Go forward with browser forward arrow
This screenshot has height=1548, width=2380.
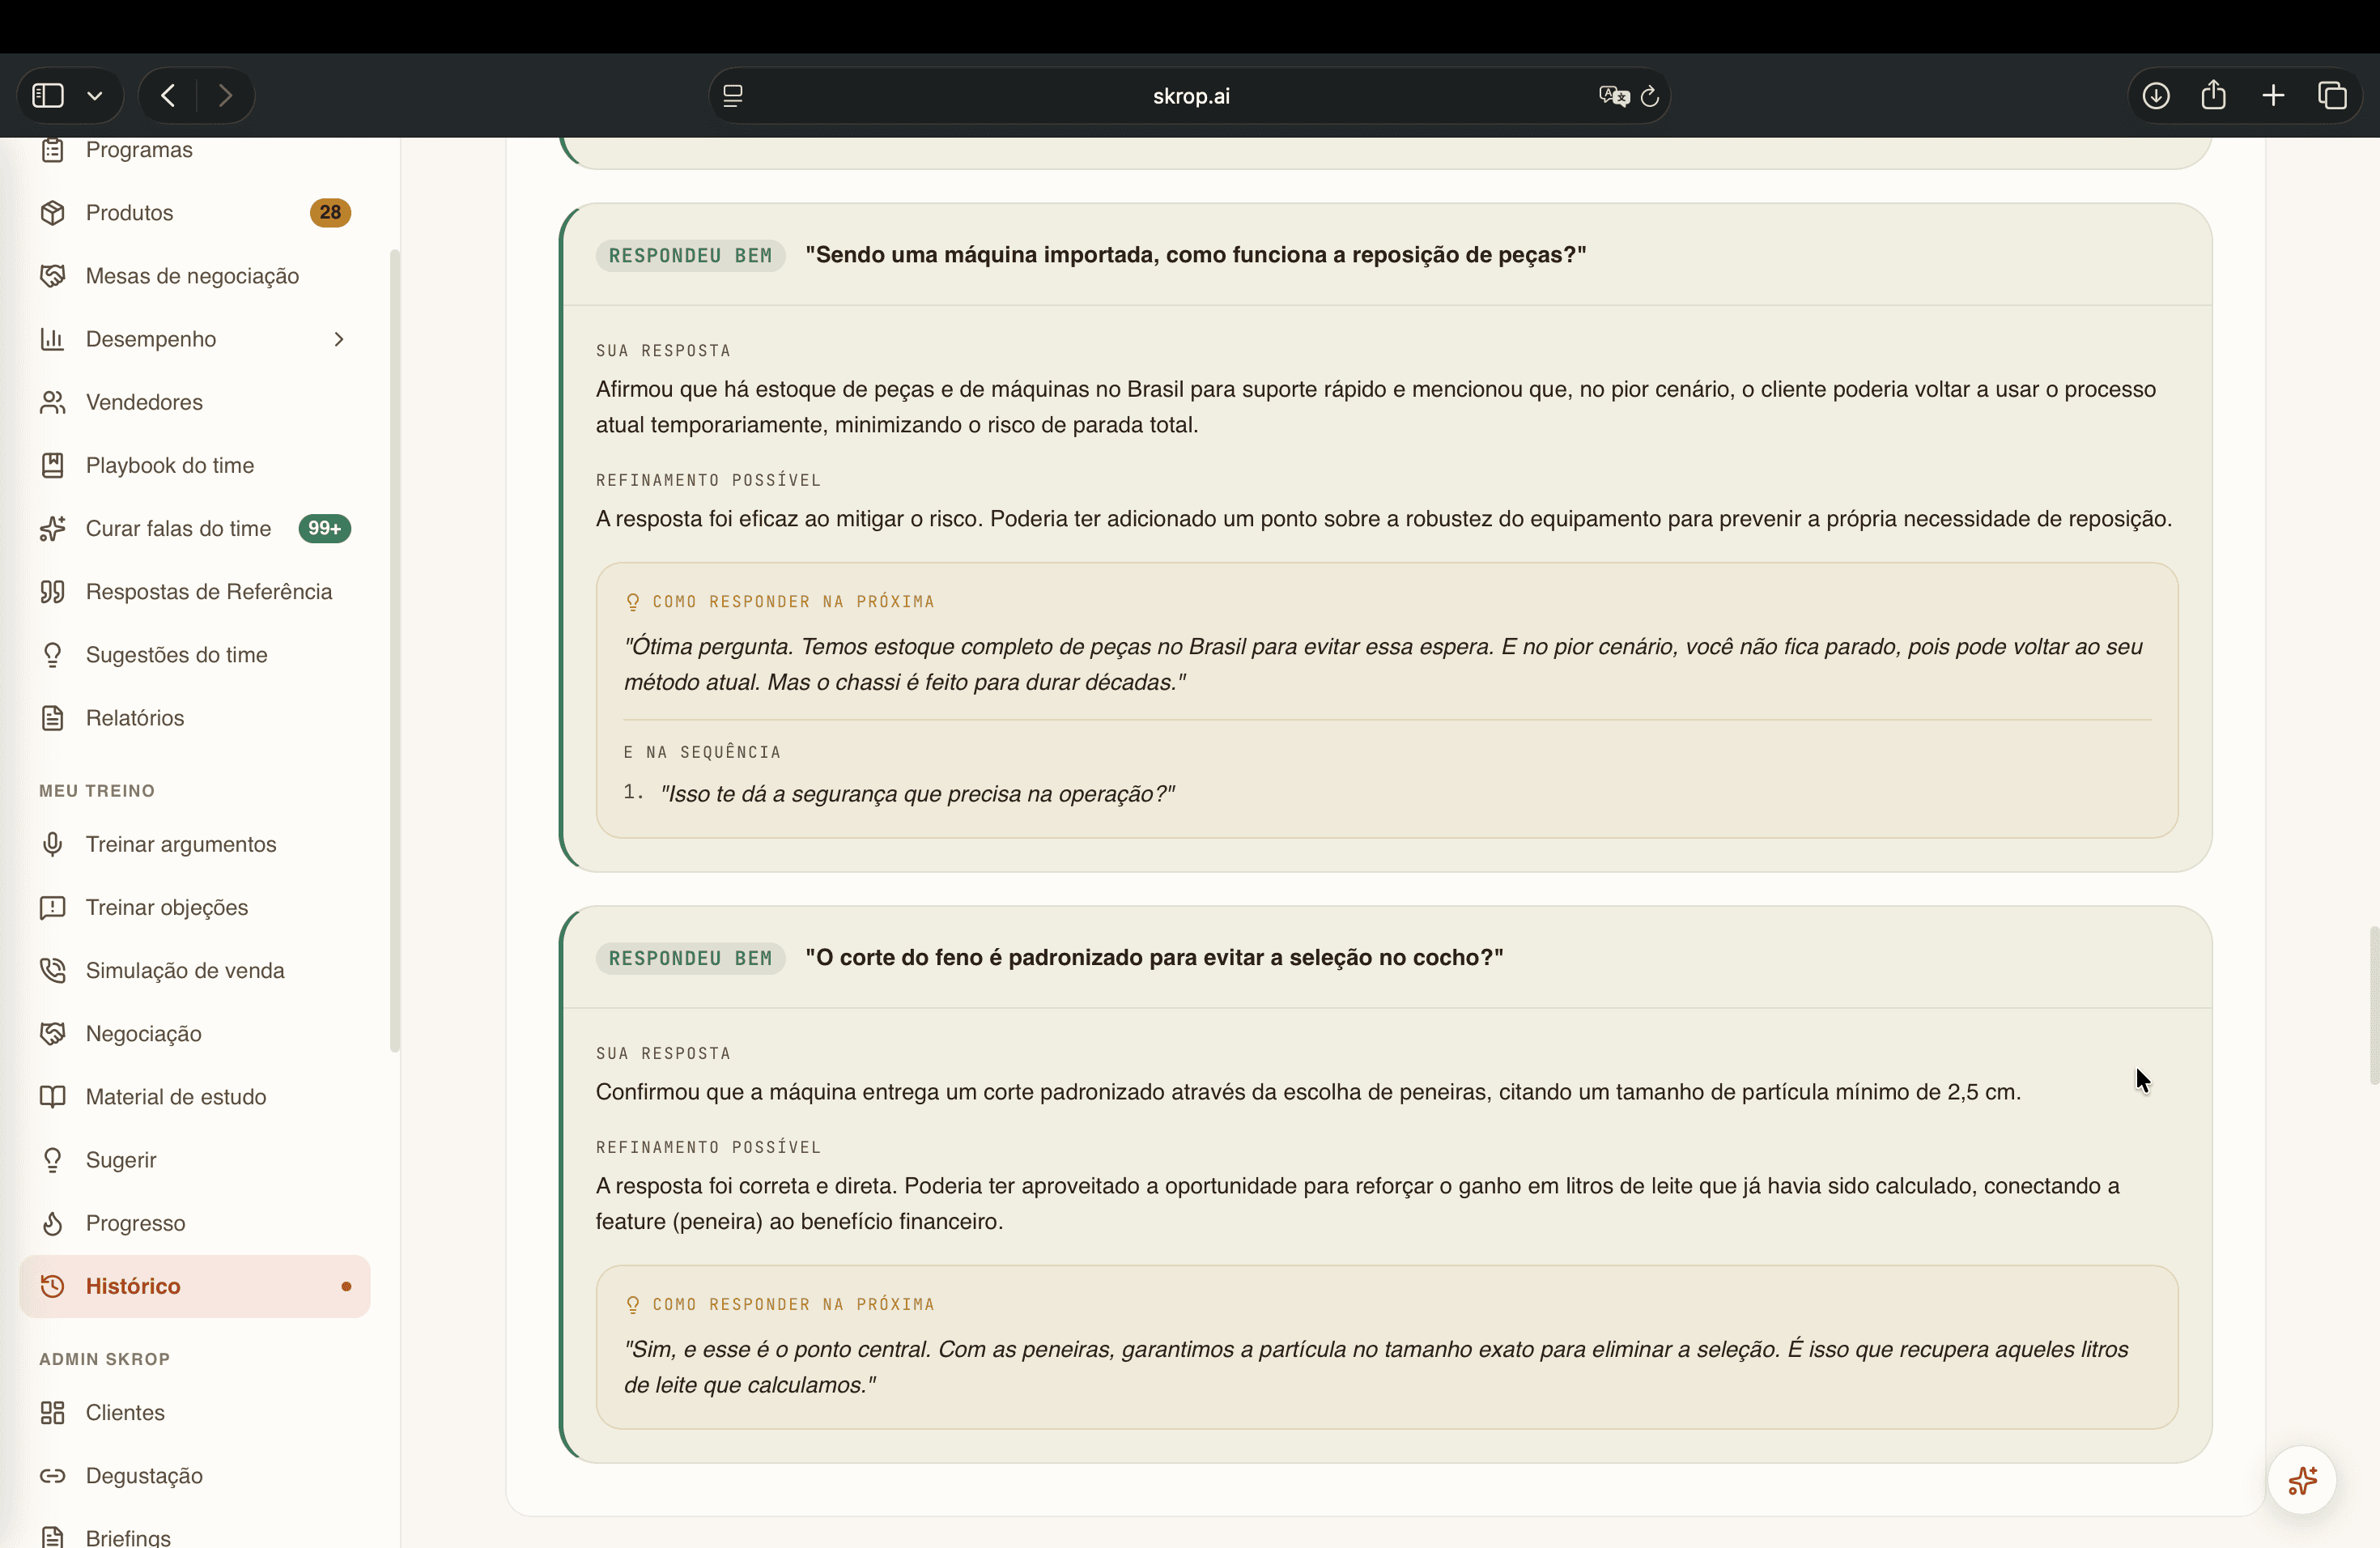pyautogui.click(x=225, y=96)
